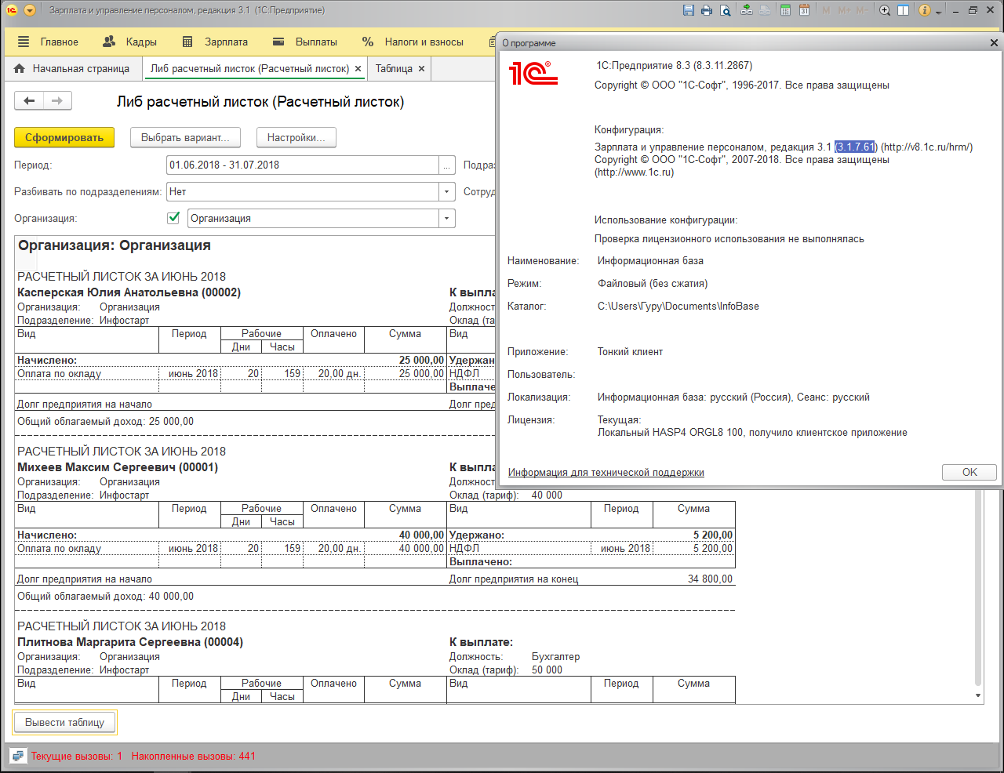
Task: Open the Настройки... button
Action: click(x=296, y=137)
